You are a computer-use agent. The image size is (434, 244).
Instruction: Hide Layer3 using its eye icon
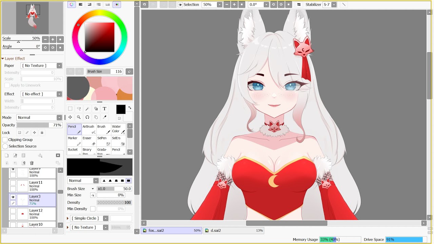click(13, 197)
